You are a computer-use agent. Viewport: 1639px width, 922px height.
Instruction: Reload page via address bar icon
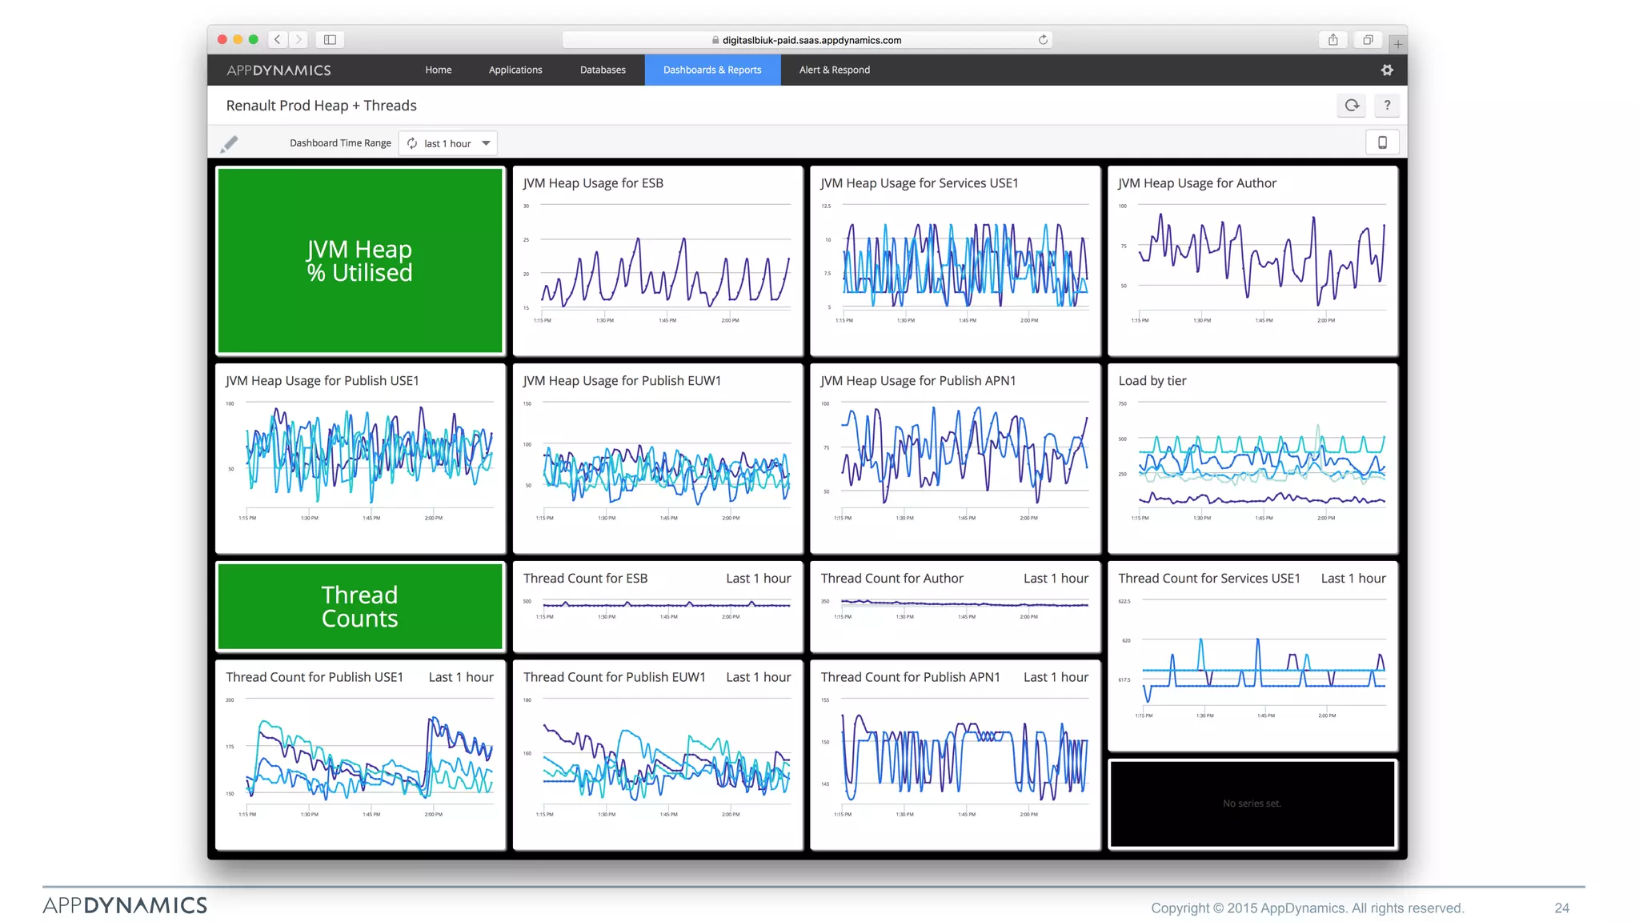point(1043,39)
